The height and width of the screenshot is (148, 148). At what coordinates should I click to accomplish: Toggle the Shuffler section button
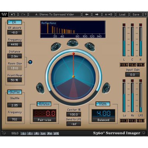pos(14,92)
